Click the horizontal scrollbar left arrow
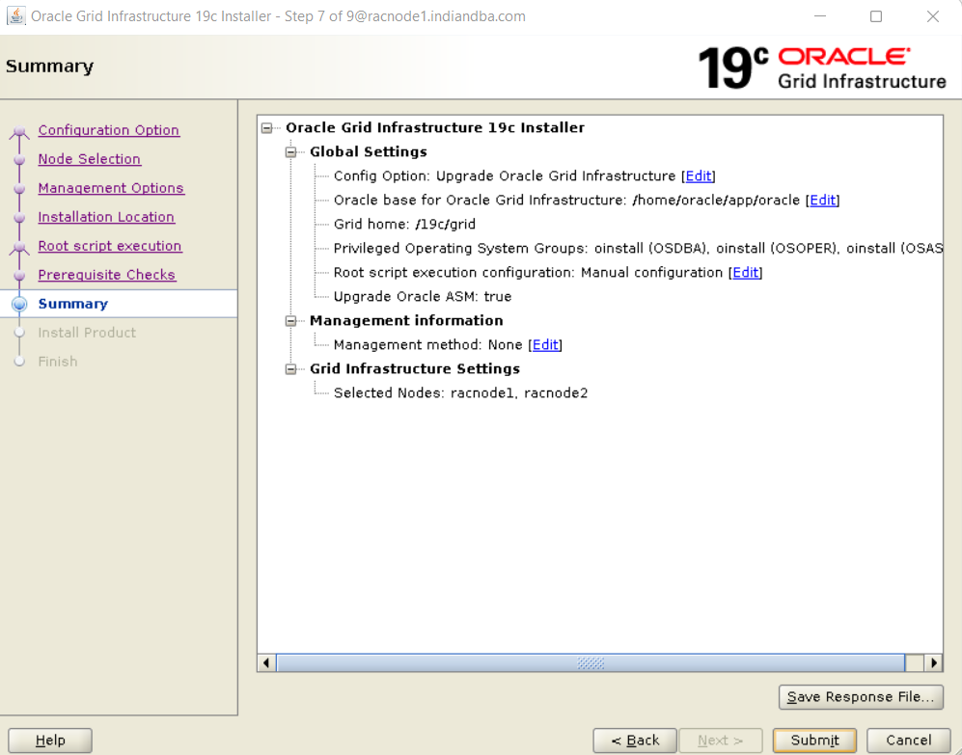This screenshot has height=755, width=962. point(266,662)
